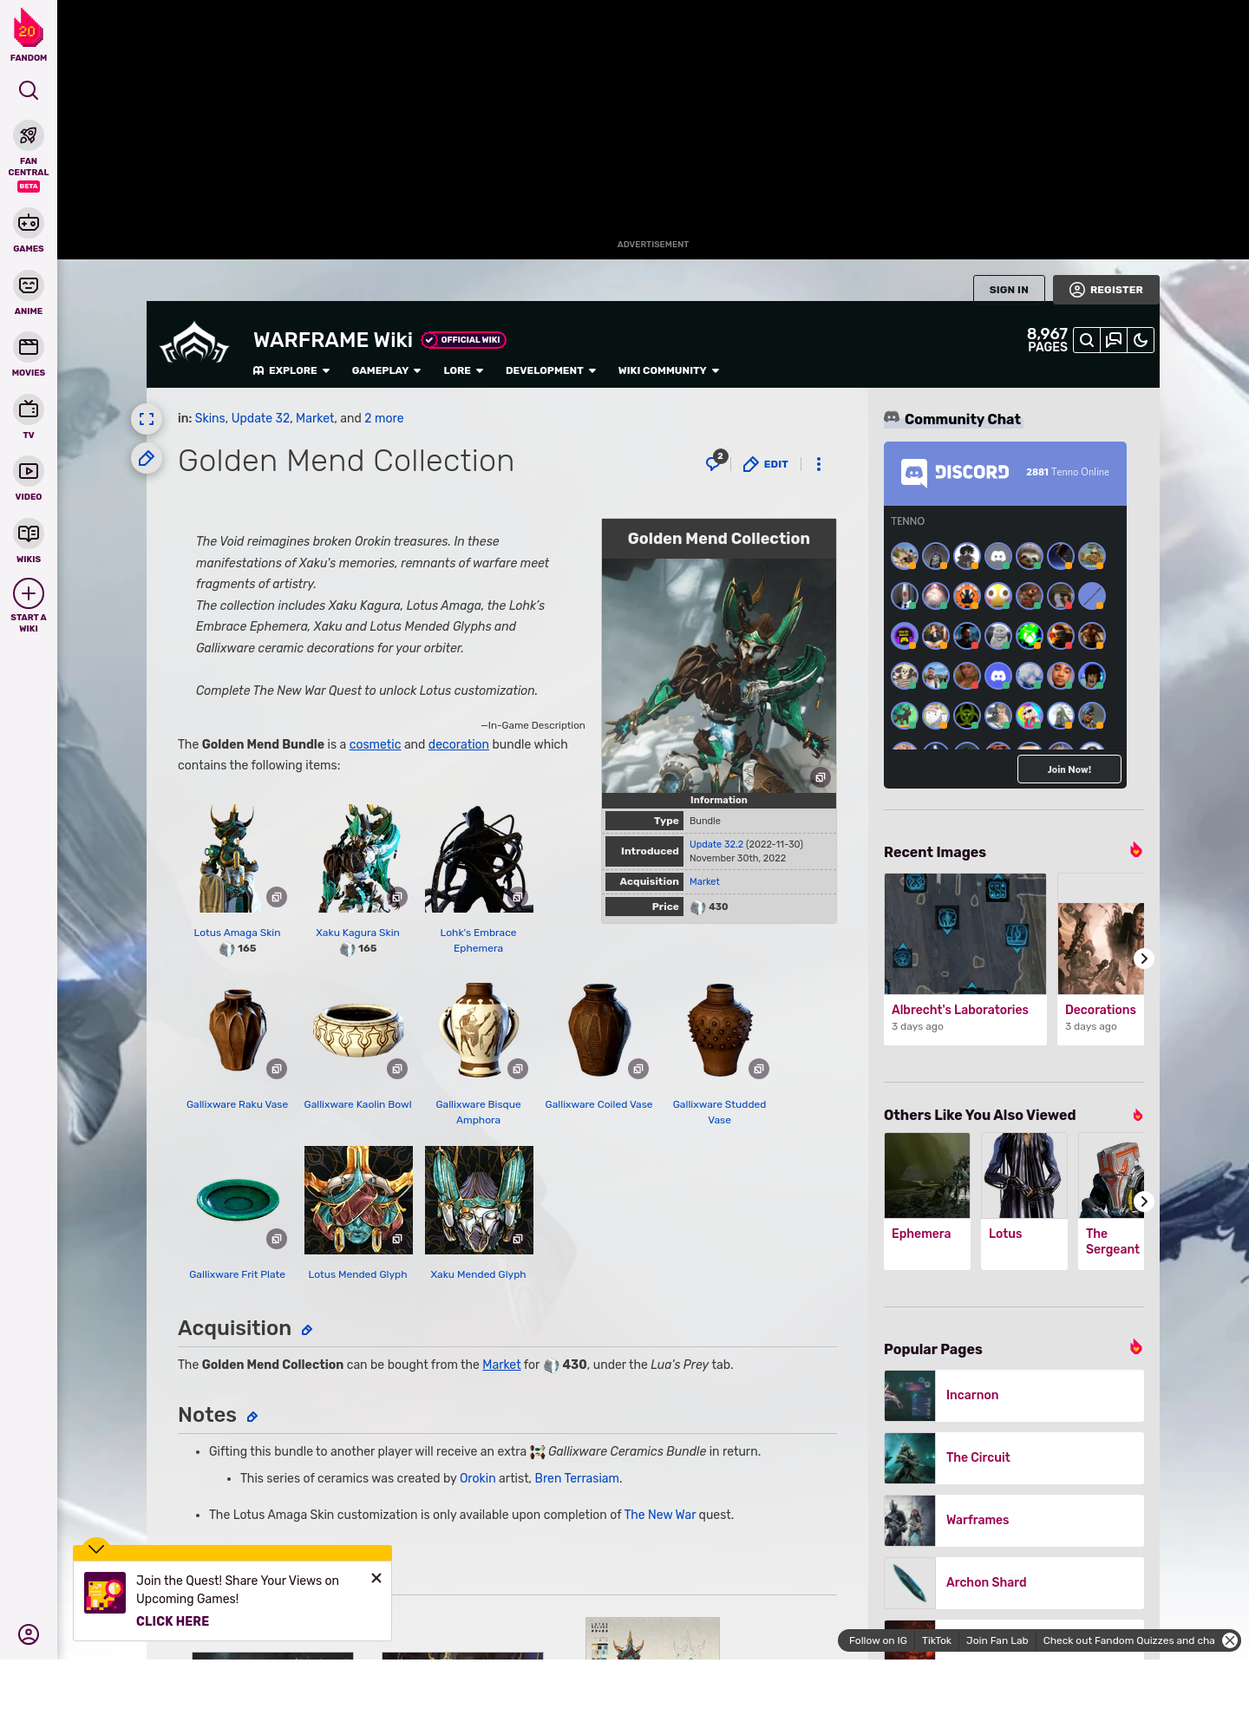The image size is (1249, 1735).
Task: Follow the decoration link
Action: 459,744
